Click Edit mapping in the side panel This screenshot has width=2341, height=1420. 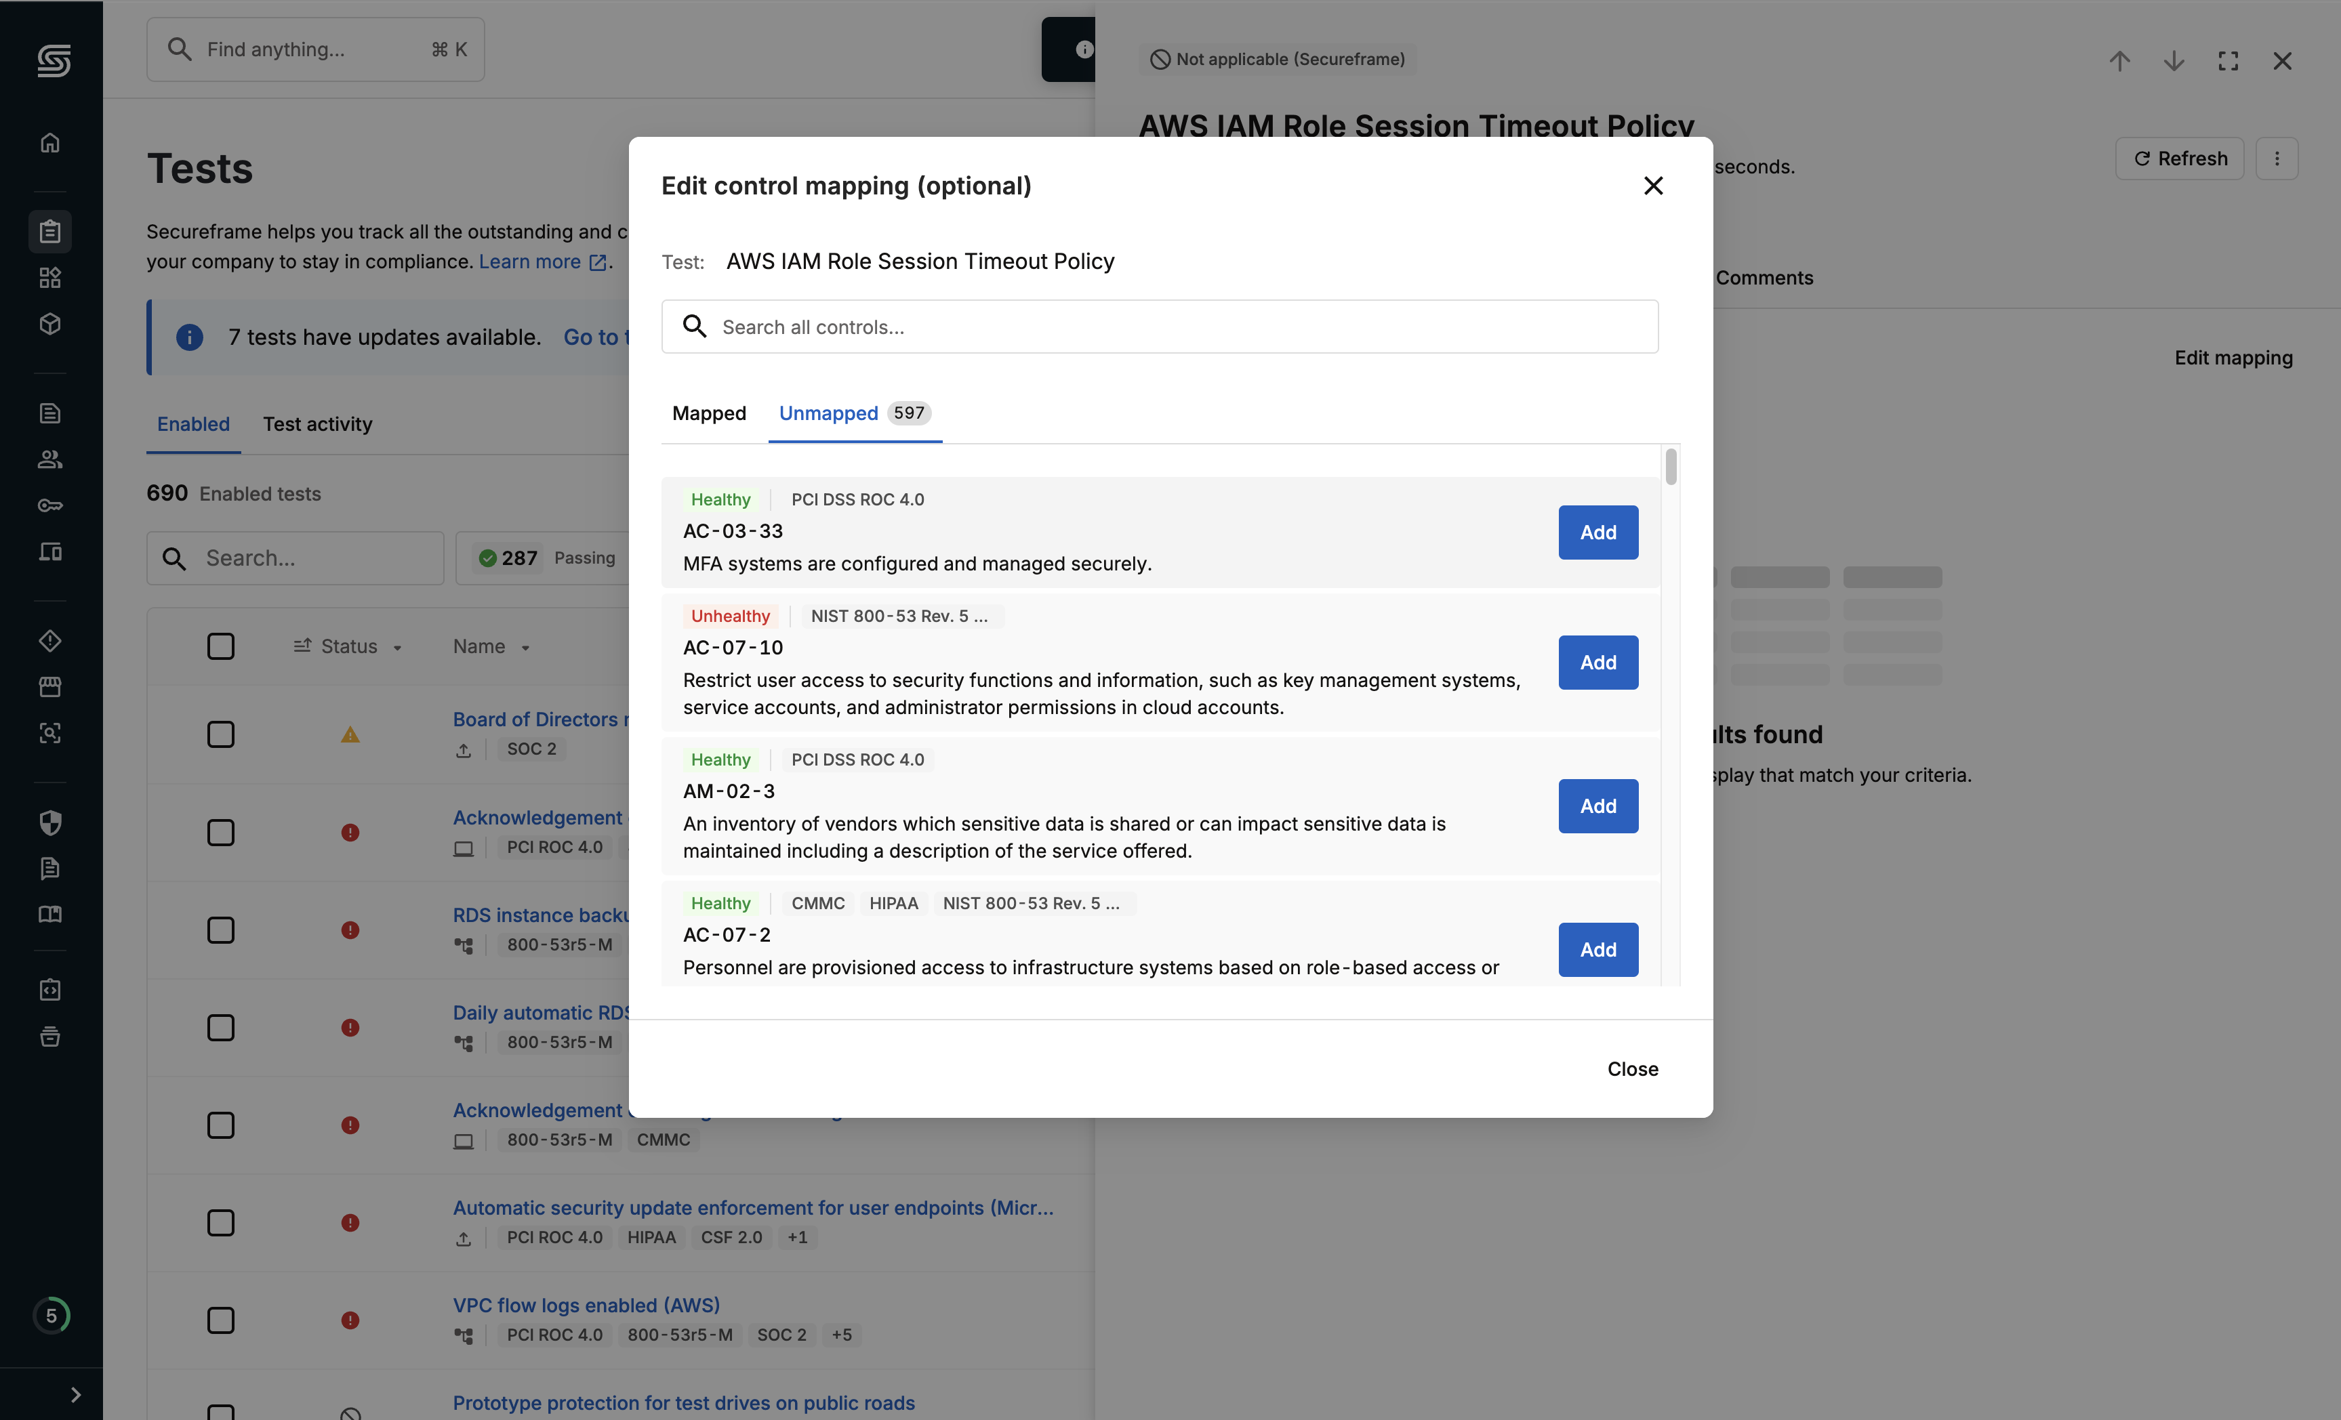point(2234,358)
